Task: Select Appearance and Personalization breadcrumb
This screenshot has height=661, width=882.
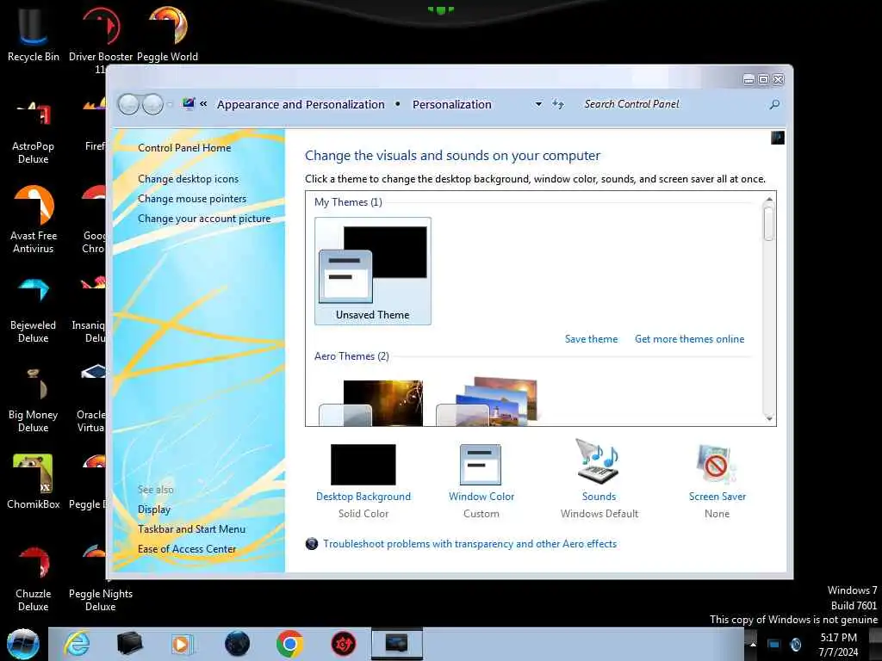Action: pyautogui.click(x=301, y=104)
